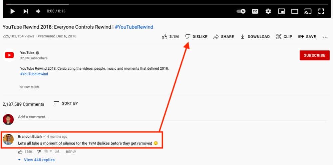333x165 pixels.
Task: Create a clip of the video
Action: tap(284, 37)
